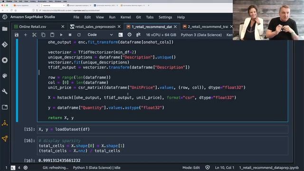Insert a cell below with plus icon
The image size is (304, 171).
tap(25, 35)
